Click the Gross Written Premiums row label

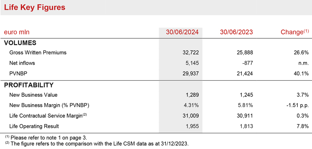[x=38, y=53]
